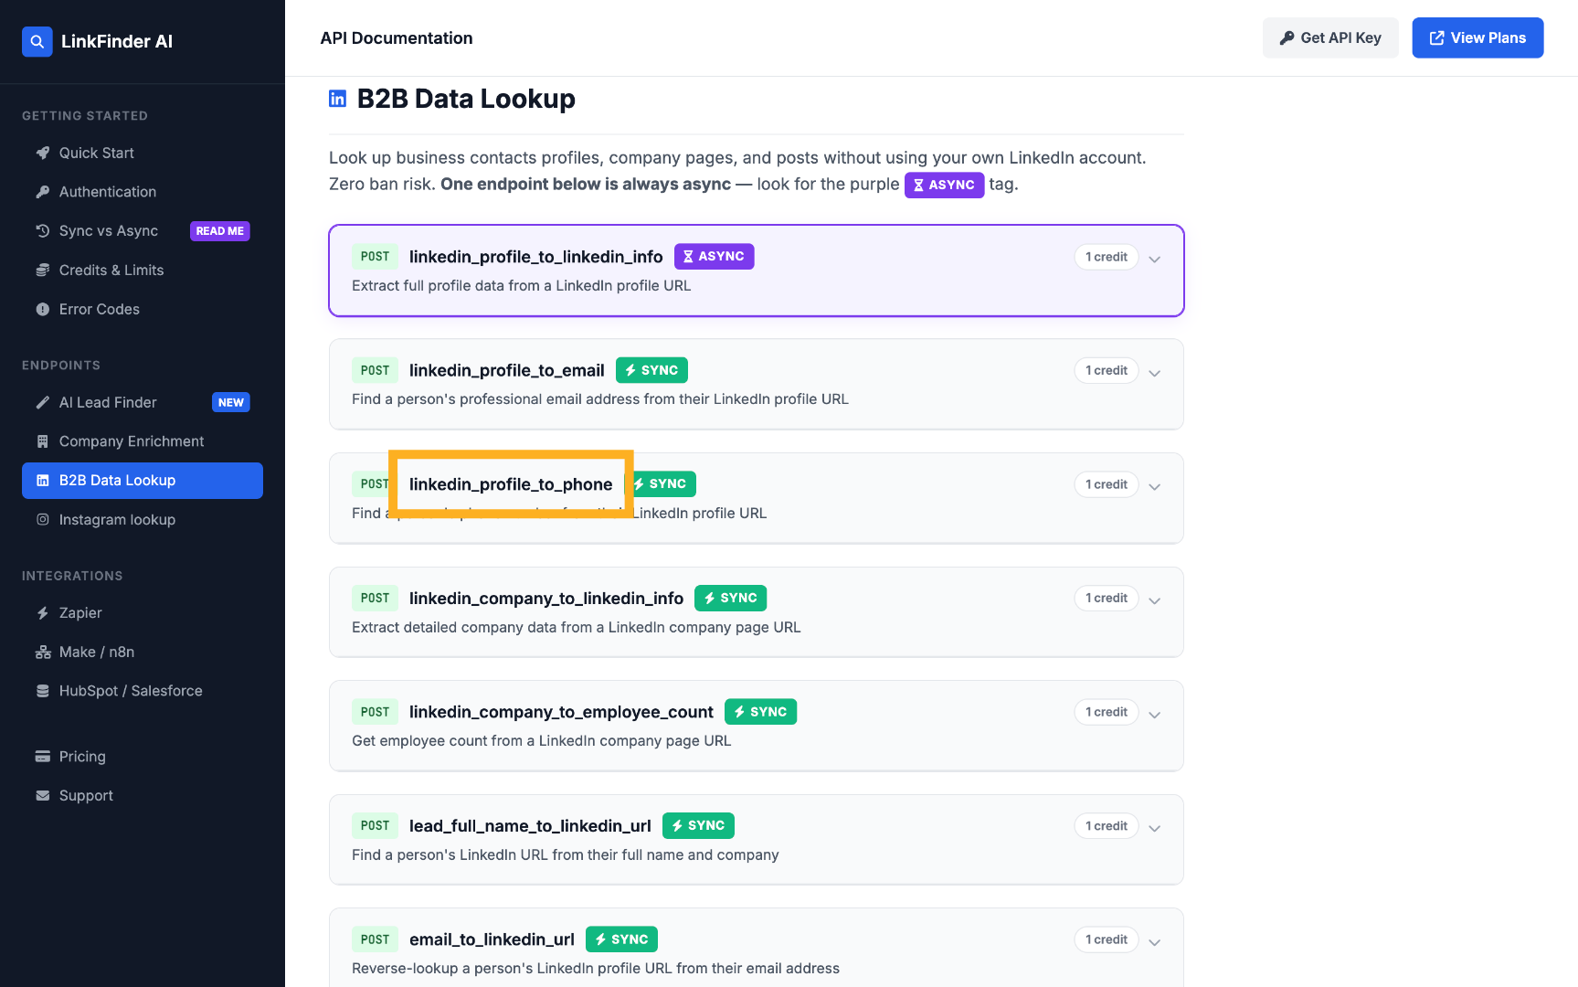The width and height of the screenshot is (1578, 987).
Task: Expand the linkedin_profile_to_linkedin_info endpoint chevron
Action: 1155,259
